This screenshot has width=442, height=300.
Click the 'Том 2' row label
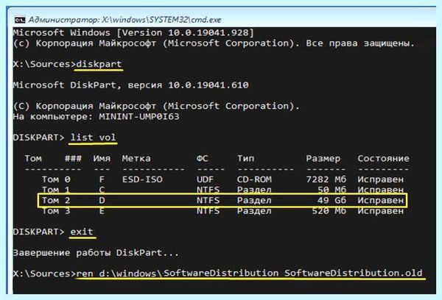point(56,201)
